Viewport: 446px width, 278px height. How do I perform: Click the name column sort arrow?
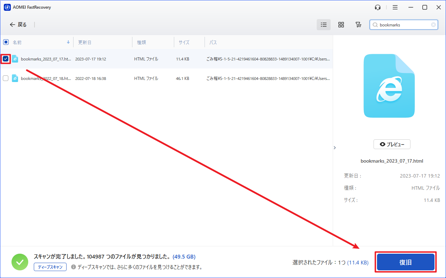pos(68,42)
